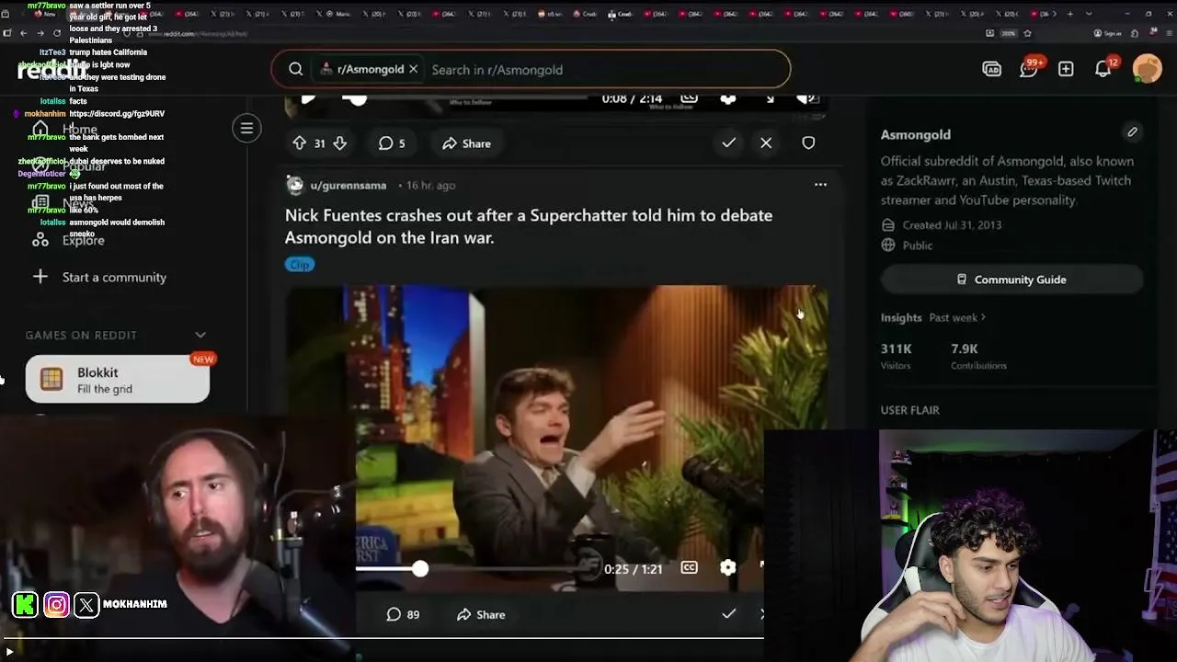Launch the Blokkit game card

(118, 379)
